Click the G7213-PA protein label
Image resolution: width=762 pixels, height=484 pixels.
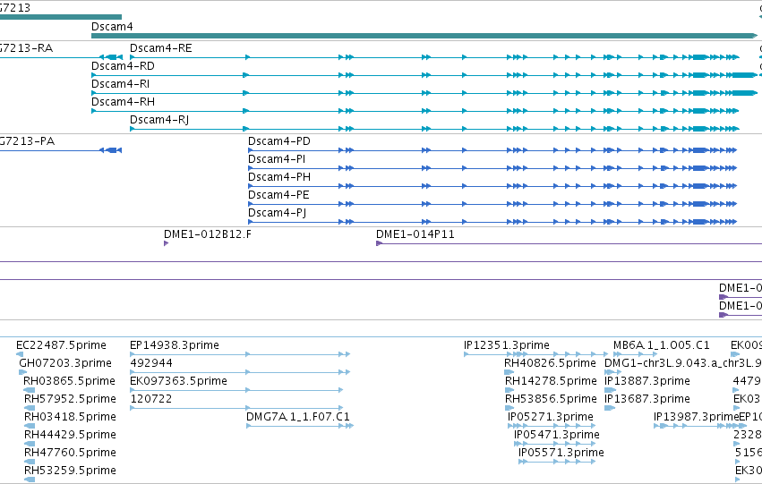(27, 141)
